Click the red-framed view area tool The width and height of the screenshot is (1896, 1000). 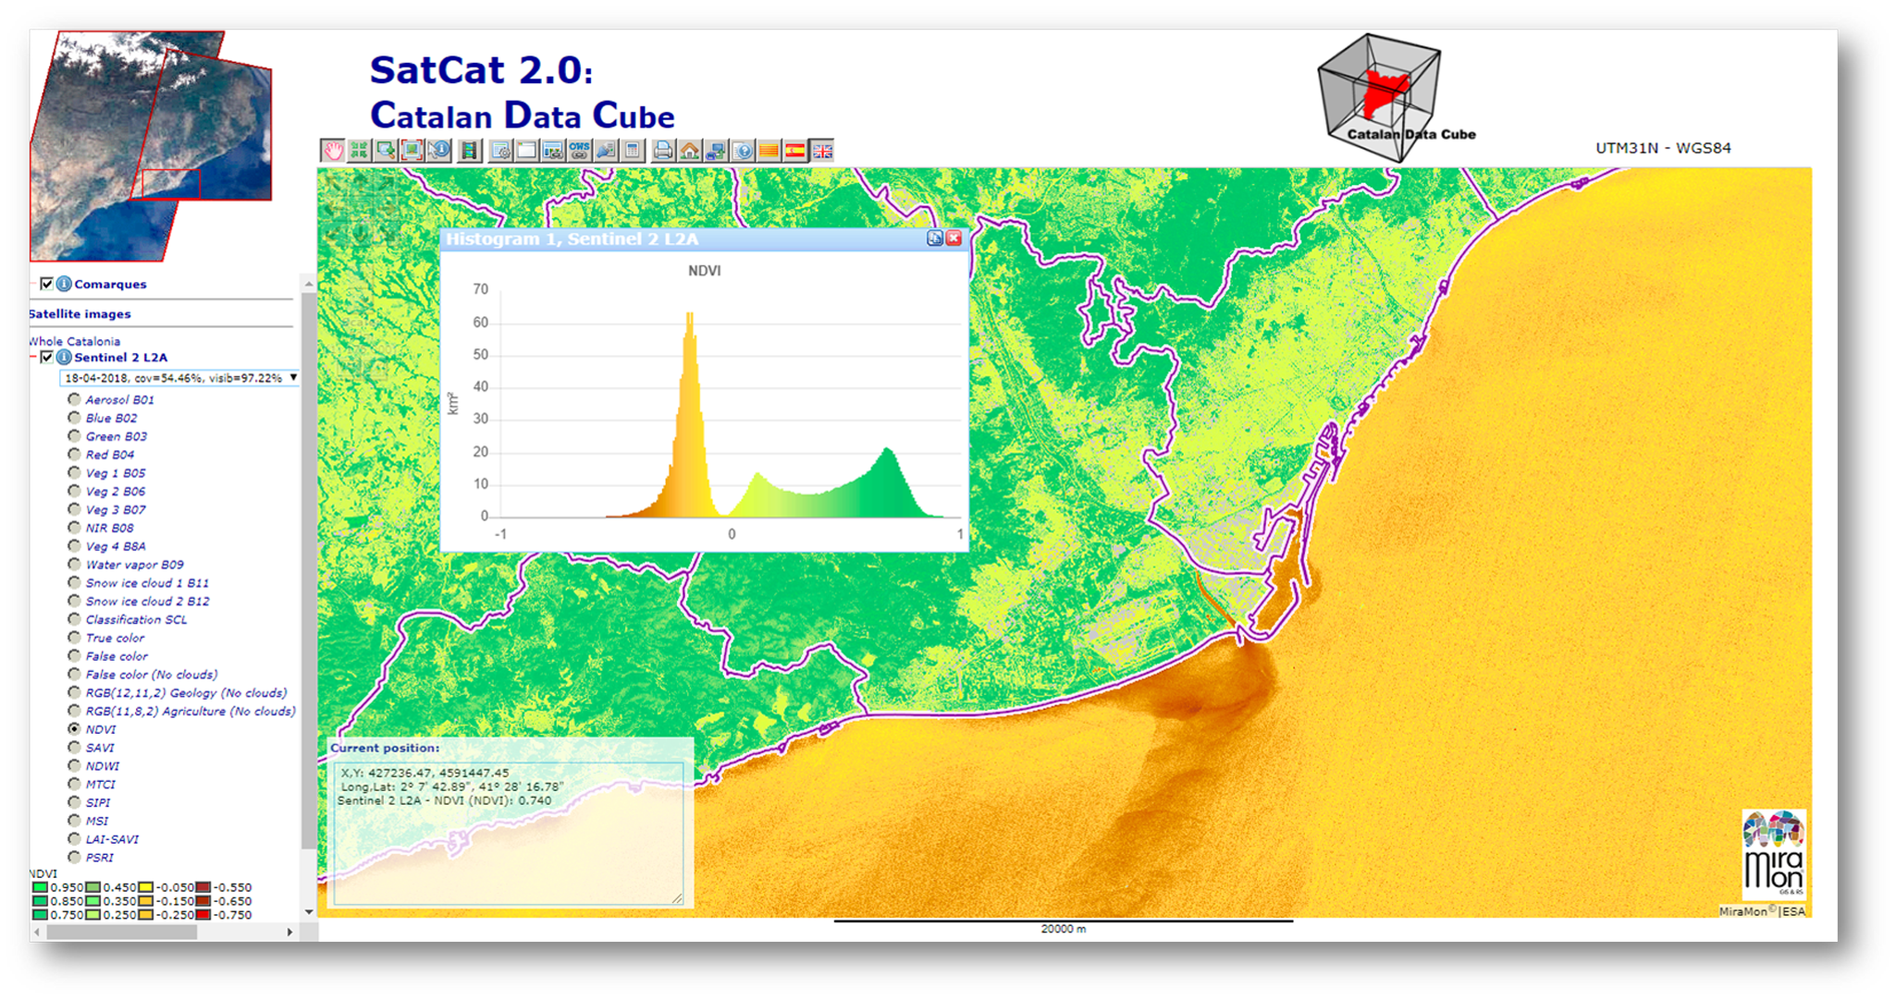[412, 151]
